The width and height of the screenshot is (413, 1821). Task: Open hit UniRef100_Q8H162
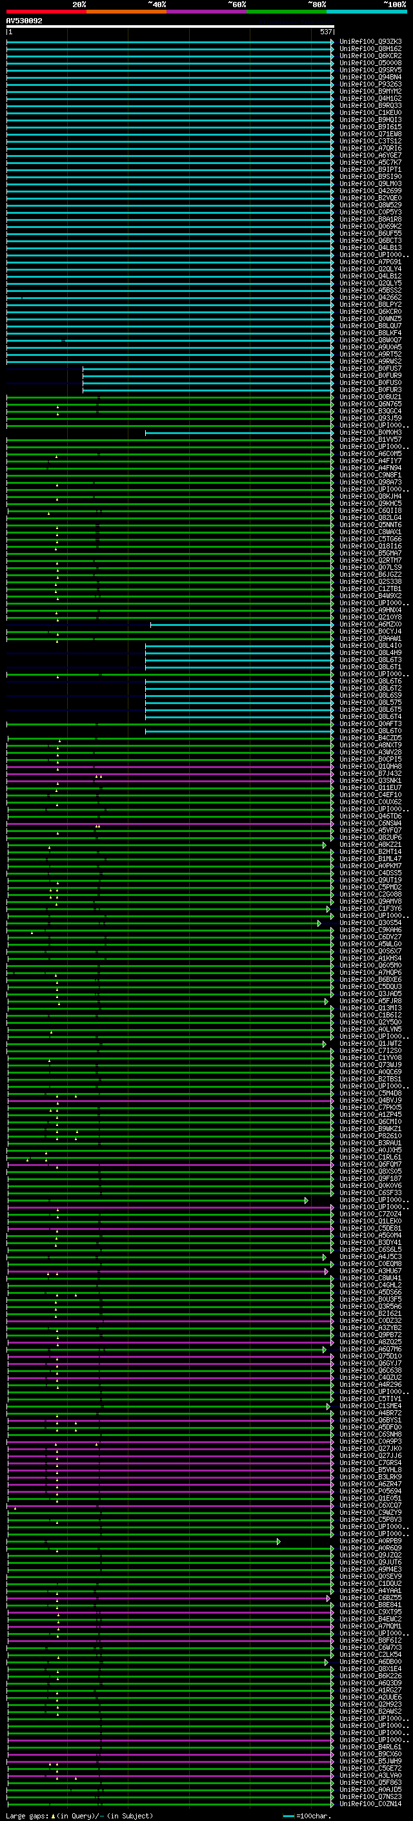pos(370,49)
